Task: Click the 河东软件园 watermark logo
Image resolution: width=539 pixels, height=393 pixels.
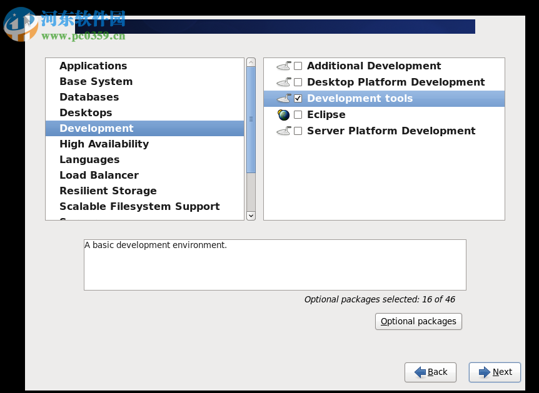Action: 19,24
